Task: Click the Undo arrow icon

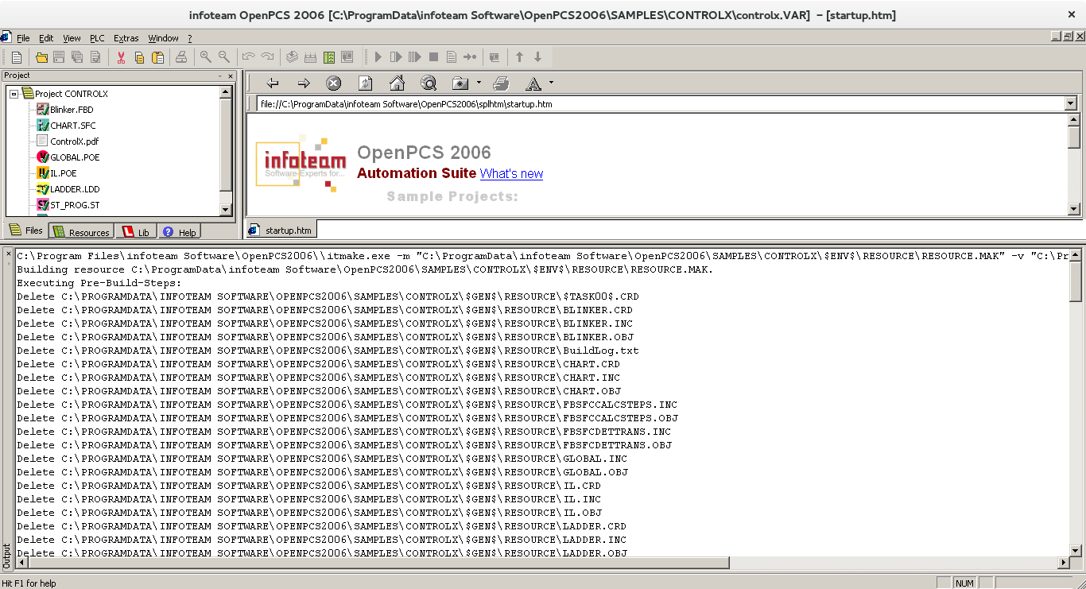Action: point(248,57)
